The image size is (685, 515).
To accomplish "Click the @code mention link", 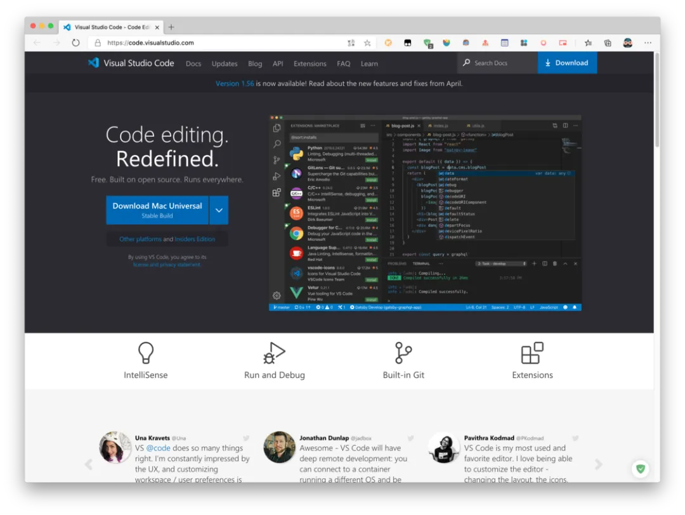I will (158, 448).
